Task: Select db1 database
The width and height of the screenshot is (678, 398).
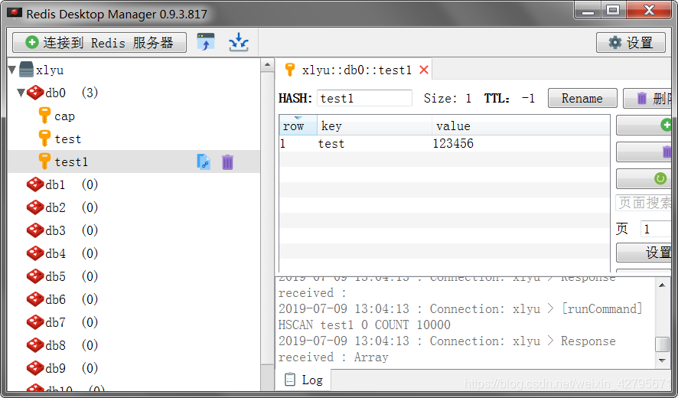Action: [x=55, y=184]
